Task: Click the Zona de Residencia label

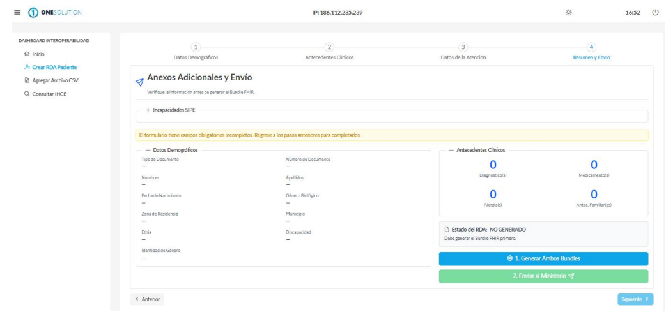Action: coord(160,214)
